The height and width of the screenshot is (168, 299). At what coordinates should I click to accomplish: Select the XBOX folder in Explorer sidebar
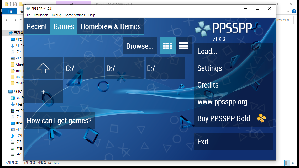point(17,77)
